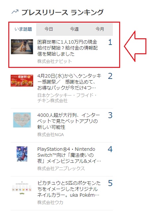Click the nail color bottles thumbnail
157x222 pixels.
(x=22, y=188)
